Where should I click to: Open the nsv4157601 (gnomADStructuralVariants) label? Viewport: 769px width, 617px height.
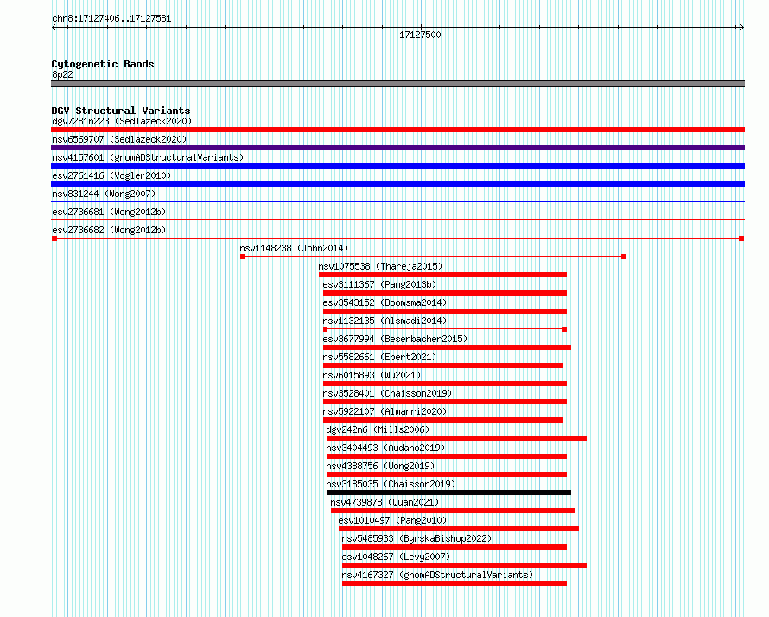(x=148, y=157)
